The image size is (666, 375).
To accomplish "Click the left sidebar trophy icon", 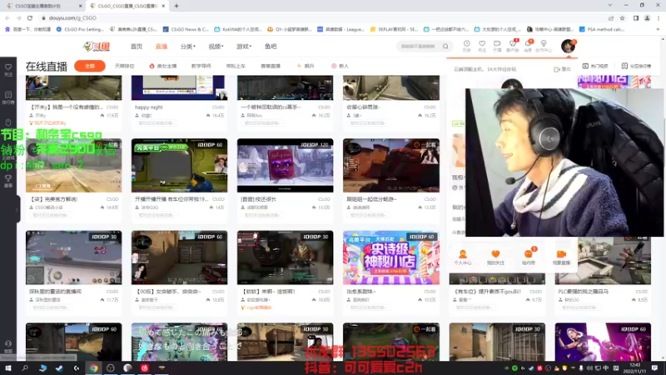I will tap(8, 181).
